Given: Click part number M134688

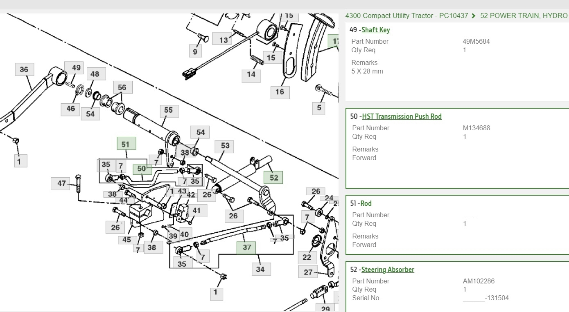Looking at the screenshot, I should point(476,128).
